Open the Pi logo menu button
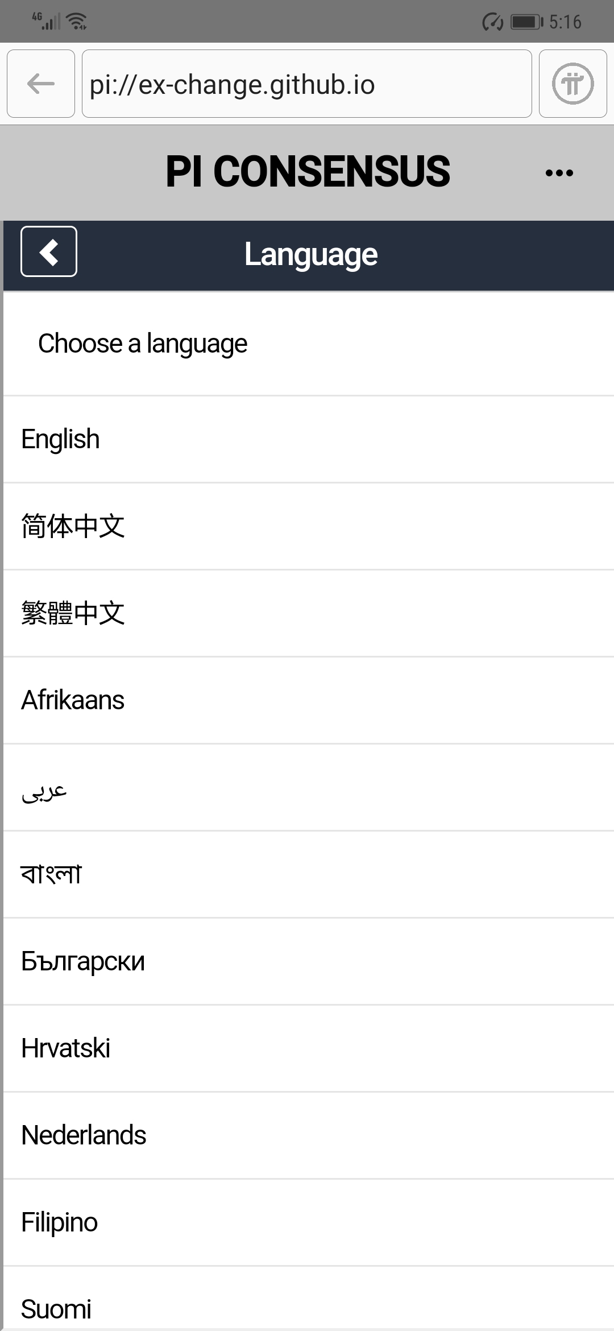 (x=572, y=84)
